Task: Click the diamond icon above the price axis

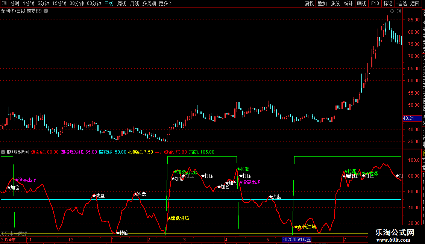Action: (392, 11)
